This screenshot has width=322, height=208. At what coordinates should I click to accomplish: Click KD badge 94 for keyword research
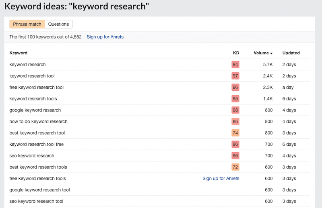(235, 65)
